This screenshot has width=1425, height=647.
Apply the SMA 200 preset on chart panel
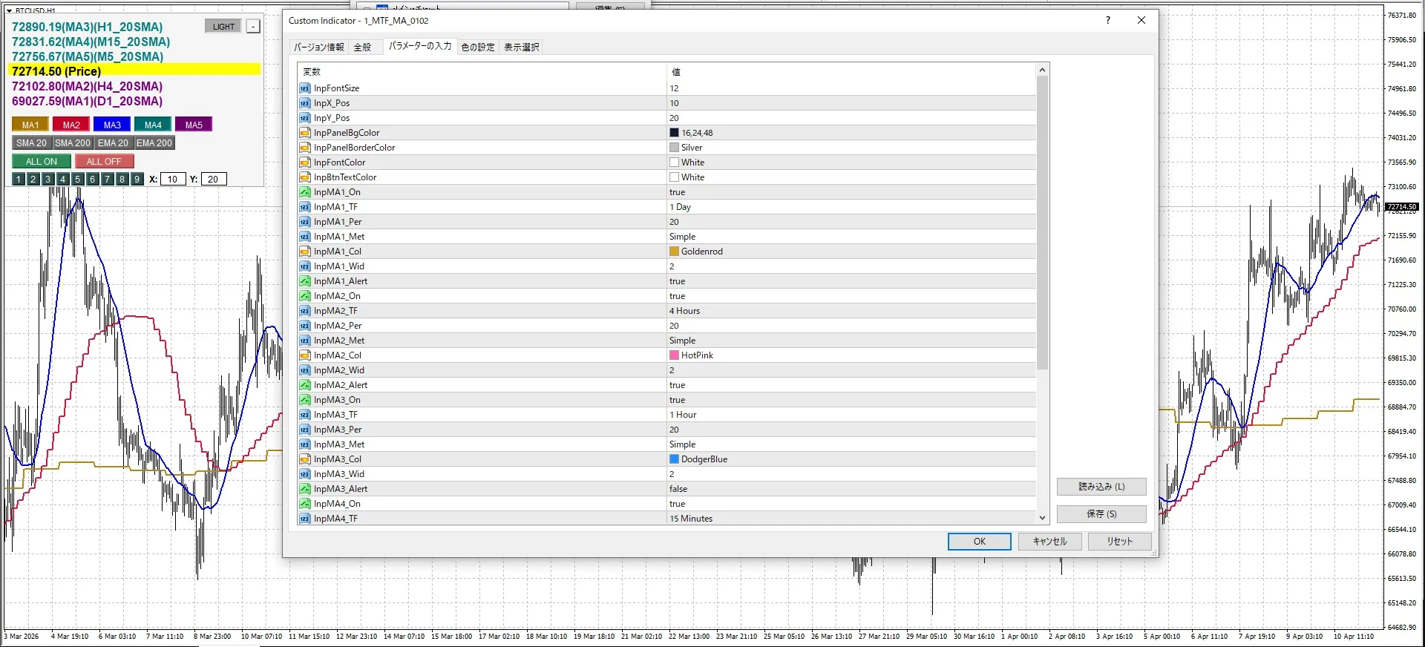coord(73,143)
